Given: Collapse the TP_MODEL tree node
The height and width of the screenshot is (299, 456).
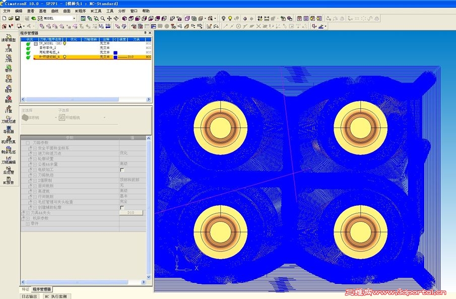Looking at the screenshot, I should [35, 44].
